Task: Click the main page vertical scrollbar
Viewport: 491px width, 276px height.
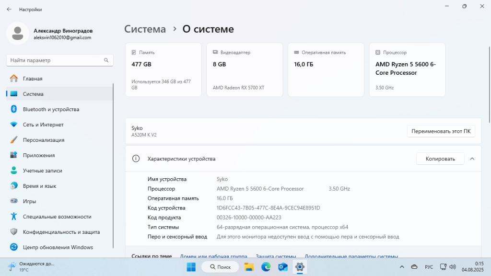Action: tap(490, 84)
